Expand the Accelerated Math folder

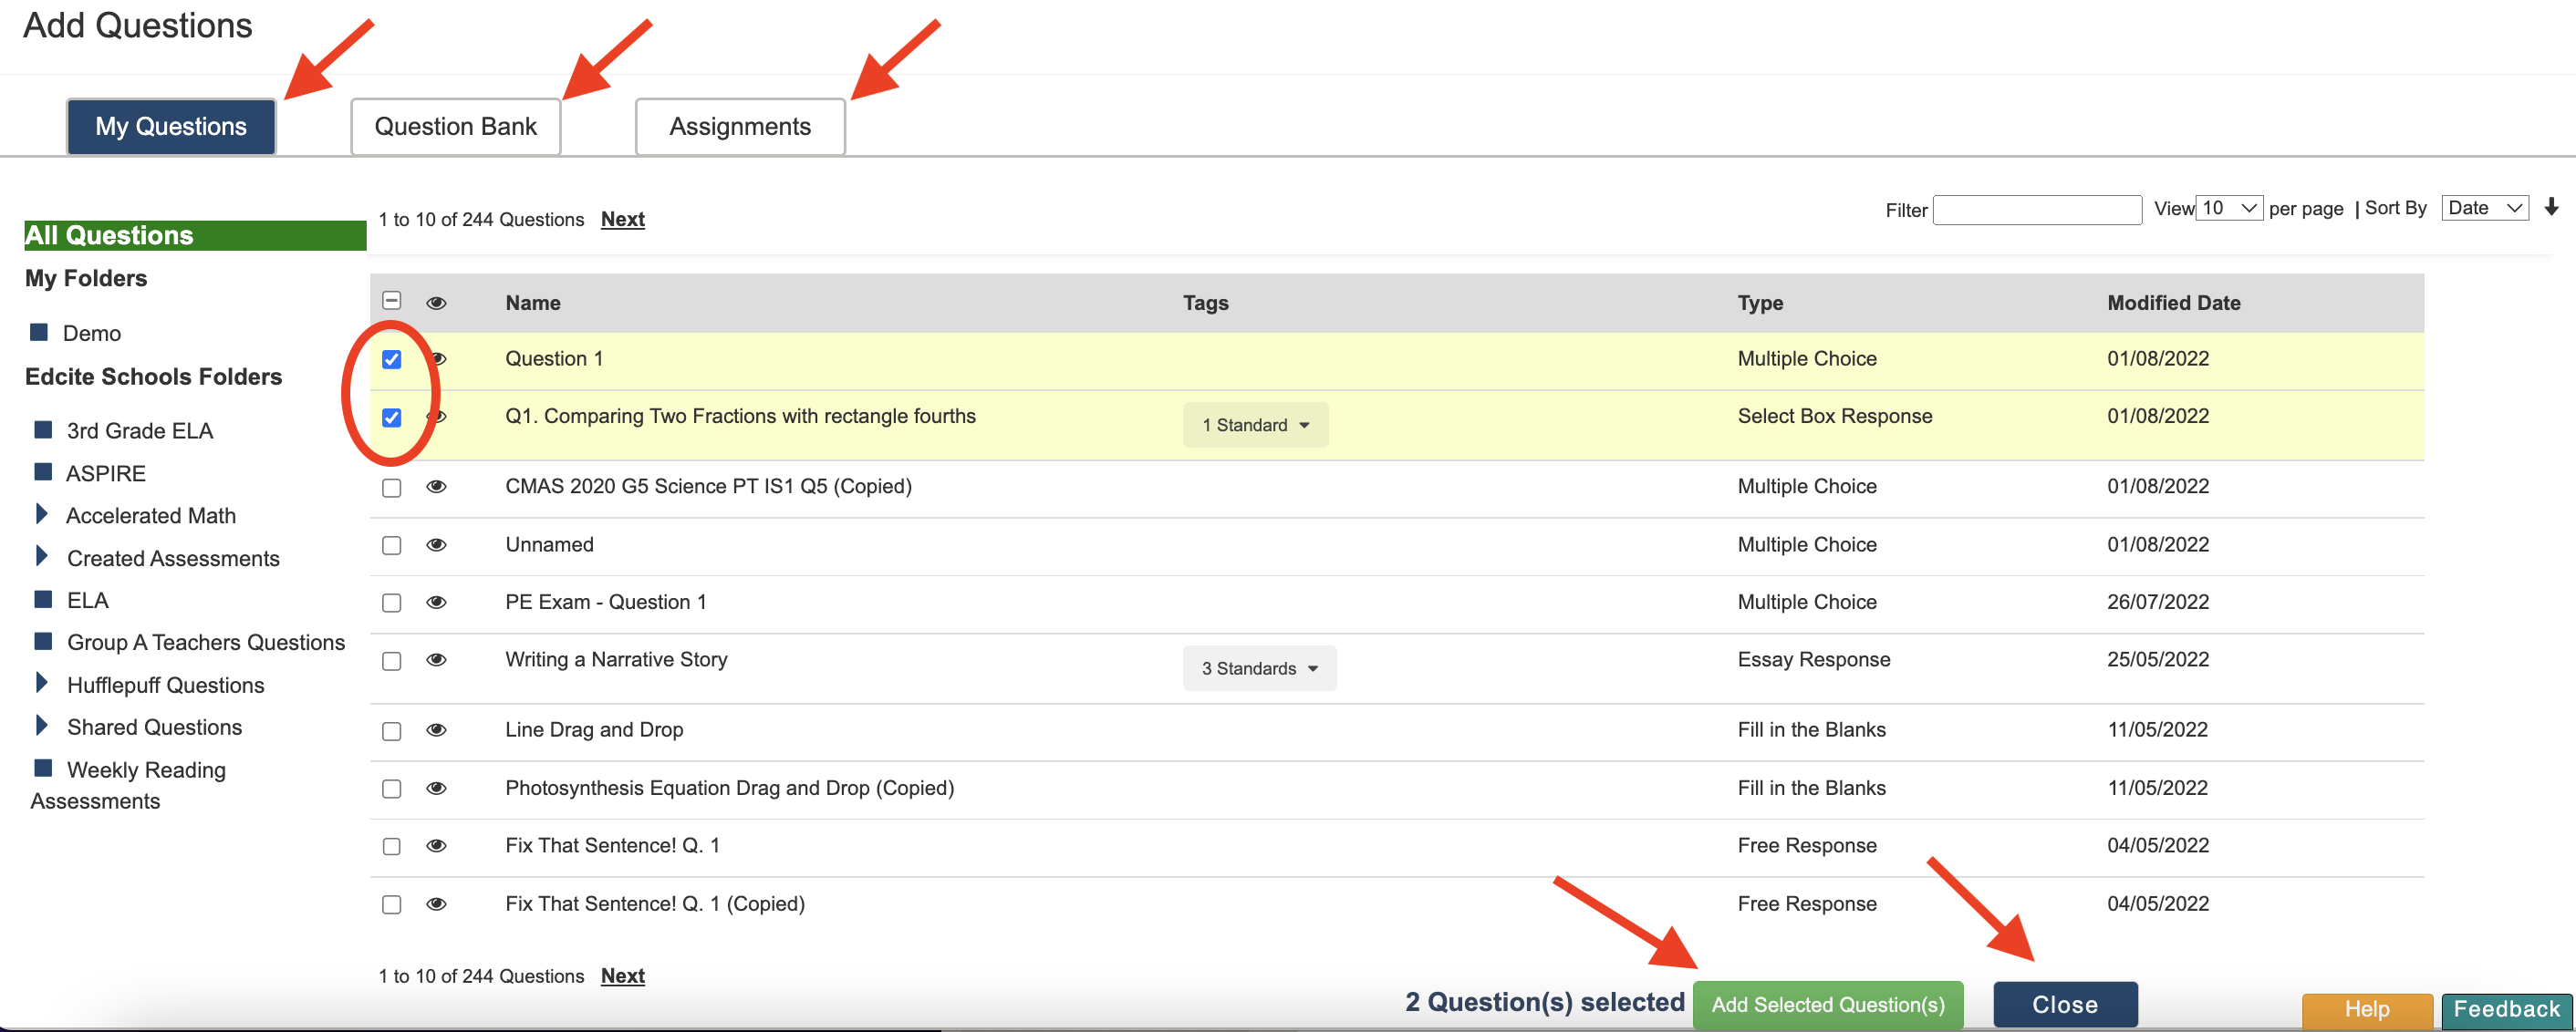(x=41, y=514)
